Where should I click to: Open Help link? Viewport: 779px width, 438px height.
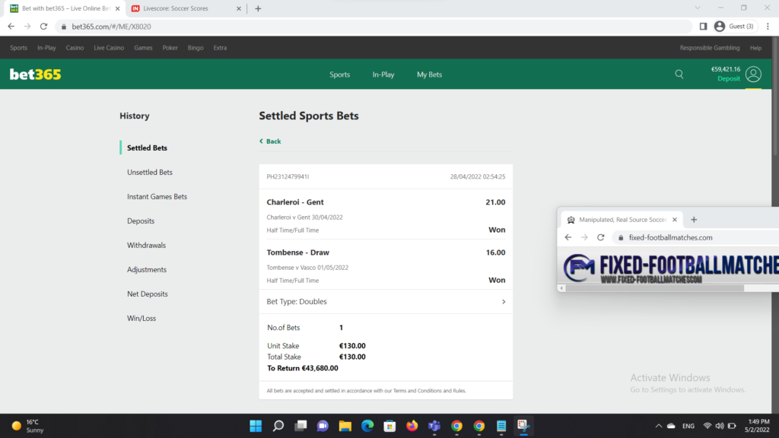755,48
